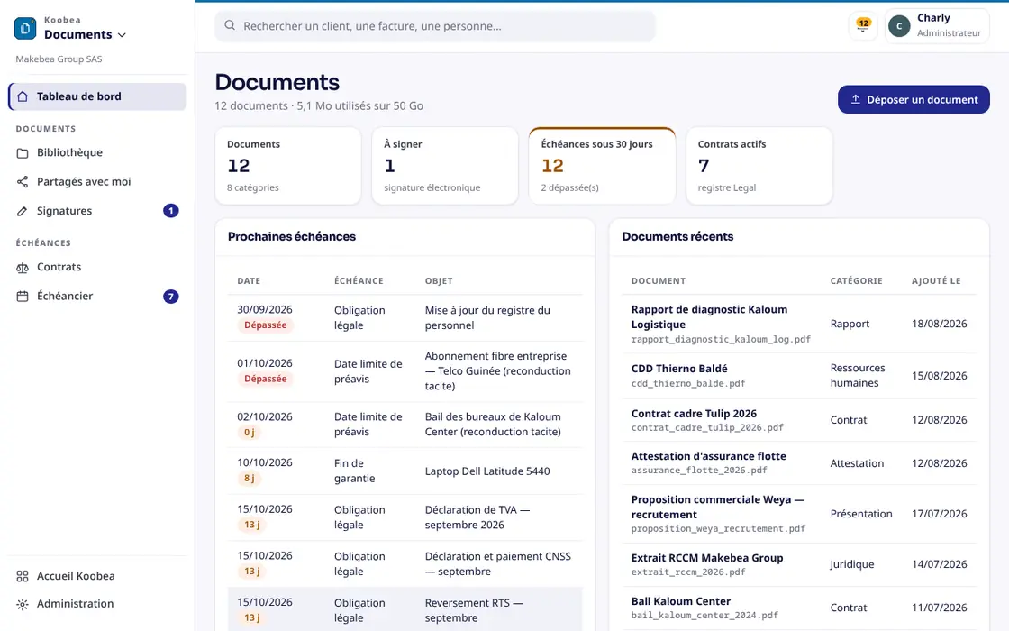Click the Signatures pen icon
This screenshot has height=631, width=1009.
pyautogui.click(x=23, y=211)
